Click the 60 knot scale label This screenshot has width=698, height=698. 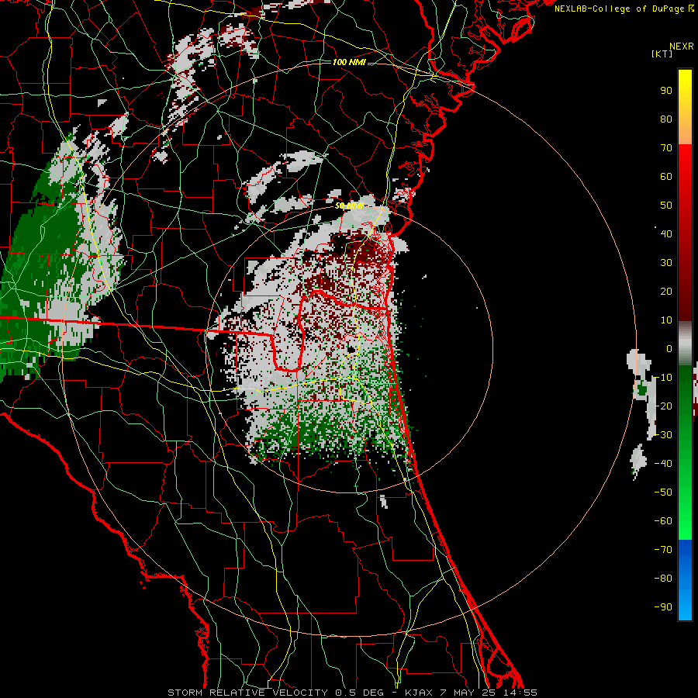(666, 177)
